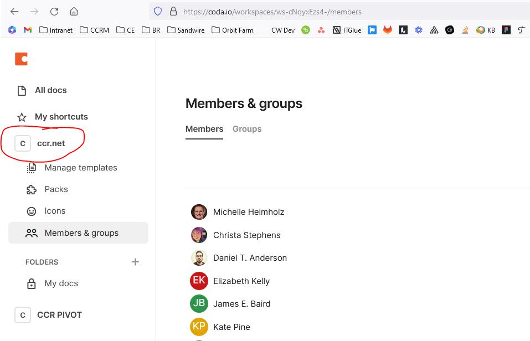The image size is (530, 341).
Task: Select Daniel T. Anderson from members
Action: [250, 258]
